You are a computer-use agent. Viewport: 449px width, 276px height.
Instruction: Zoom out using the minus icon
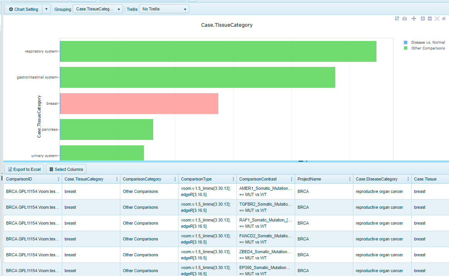[430, 19]
